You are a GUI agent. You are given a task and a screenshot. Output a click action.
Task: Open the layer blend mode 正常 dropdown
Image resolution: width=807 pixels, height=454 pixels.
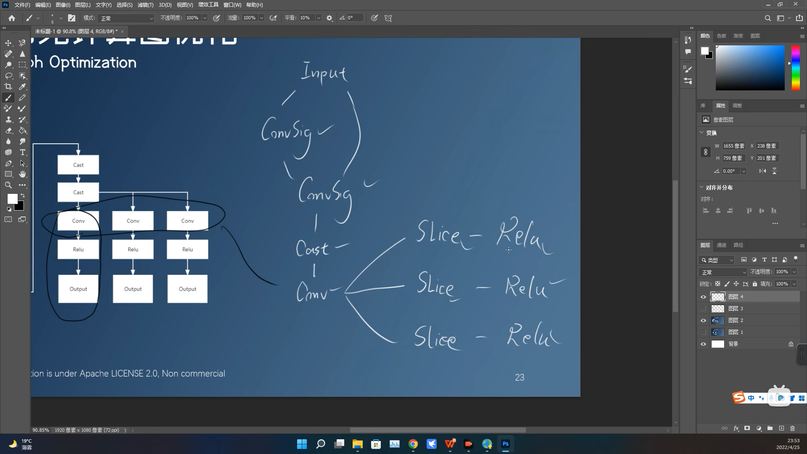[x=723, y=272]
